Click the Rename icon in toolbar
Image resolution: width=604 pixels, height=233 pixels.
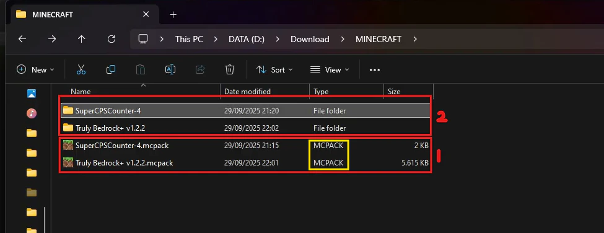tap(170, 69)
